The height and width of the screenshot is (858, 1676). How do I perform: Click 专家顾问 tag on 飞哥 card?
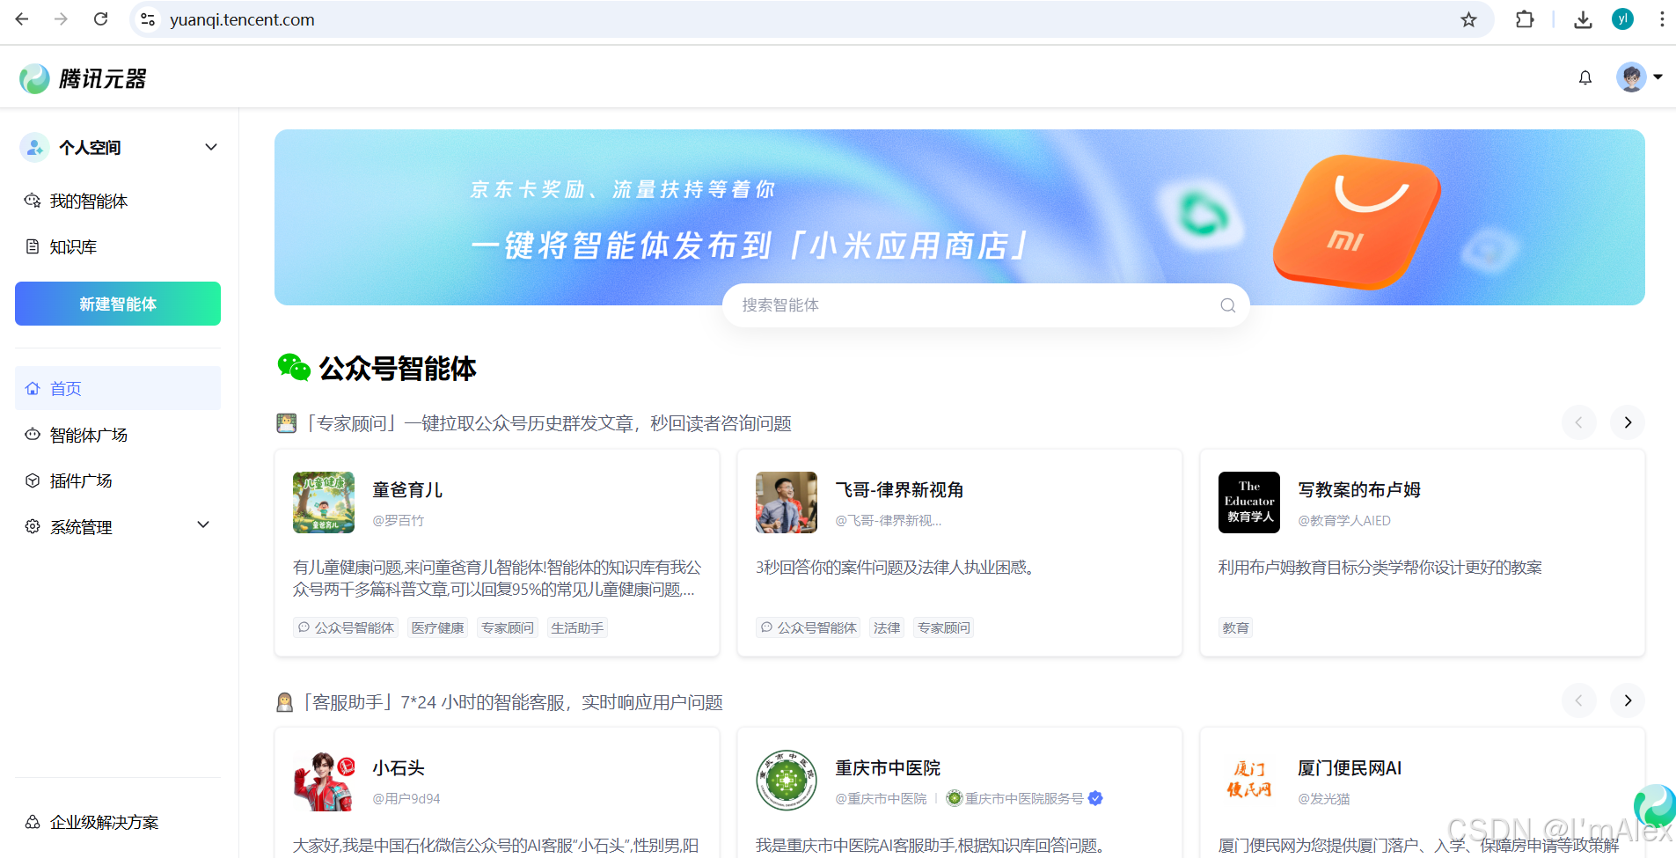pyautogui.click(x=944, y=627)
